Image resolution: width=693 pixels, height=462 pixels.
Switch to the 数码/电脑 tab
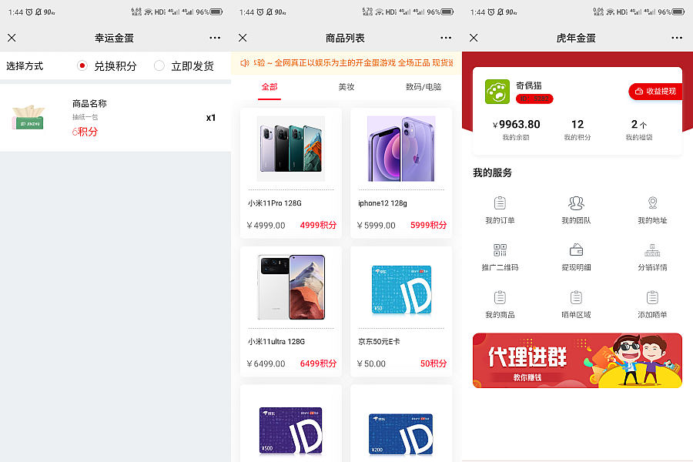coord(423,87)
